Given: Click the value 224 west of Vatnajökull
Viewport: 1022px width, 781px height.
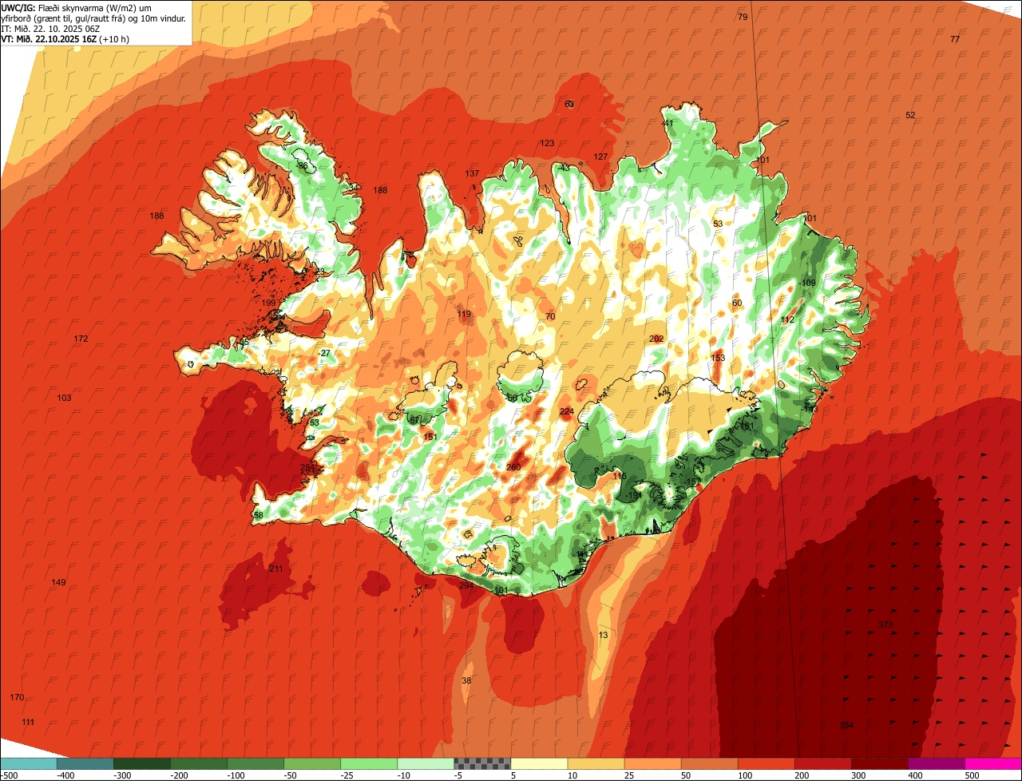Looking at the screenshot, I should click(x=566, y=411).
